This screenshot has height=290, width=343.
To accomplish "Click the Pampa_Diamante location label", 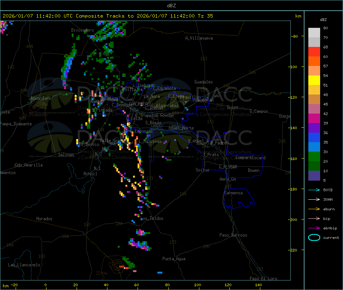I will point(16,124).
